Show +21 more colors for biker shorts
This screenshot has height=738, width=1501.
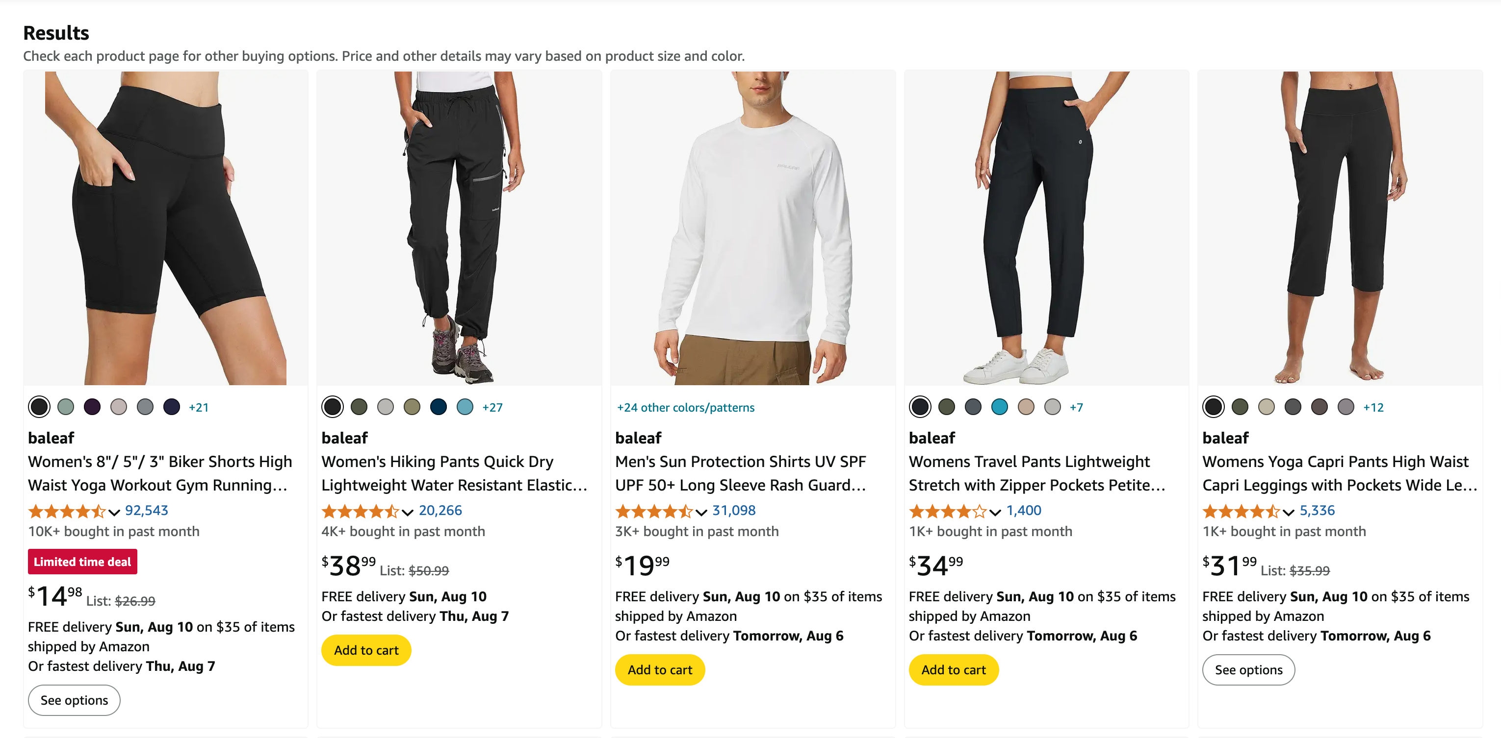point(199,407)
